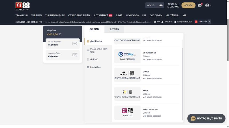
Task: Open the APP download icon link
Action: click(x=156, y=22)
